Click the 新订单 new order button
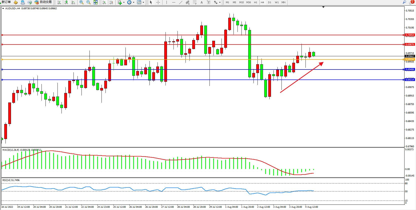Image resolution: width=416 pixels, height=210 pixels. point(6,2)
